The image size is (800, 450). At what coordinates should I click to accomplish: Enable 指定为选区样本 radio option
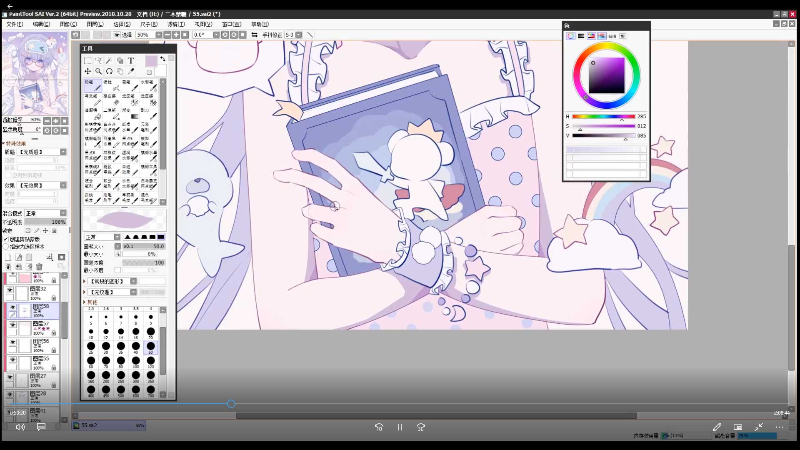(x=6, y=247)
